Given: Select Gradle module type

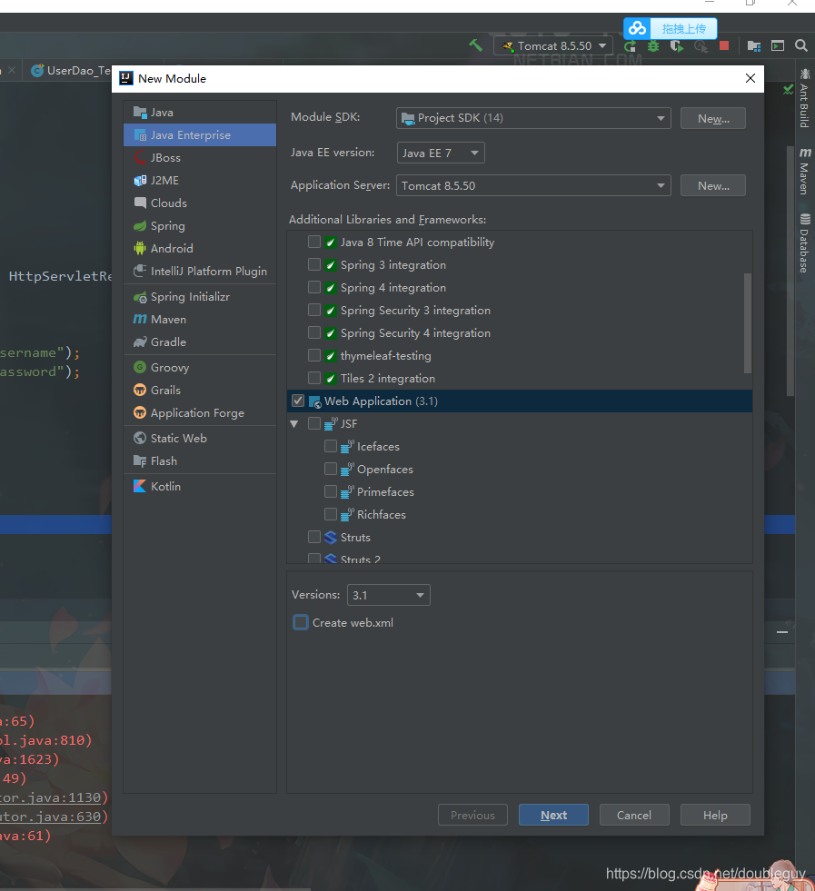Looking at the screenshot, I should pos(200,342).
